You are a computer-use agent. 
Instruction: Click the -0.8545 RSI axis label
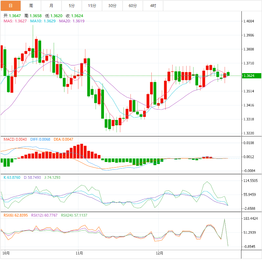click(x=249, y=247)
